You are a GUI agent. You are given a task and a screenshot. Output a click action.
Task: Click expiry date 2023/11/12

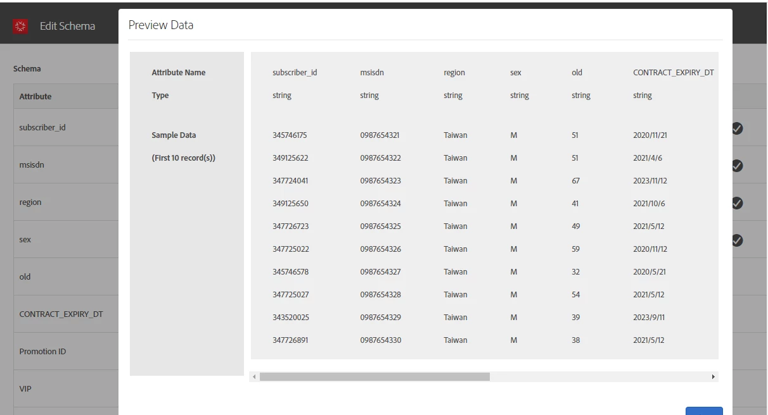[650, 181]
